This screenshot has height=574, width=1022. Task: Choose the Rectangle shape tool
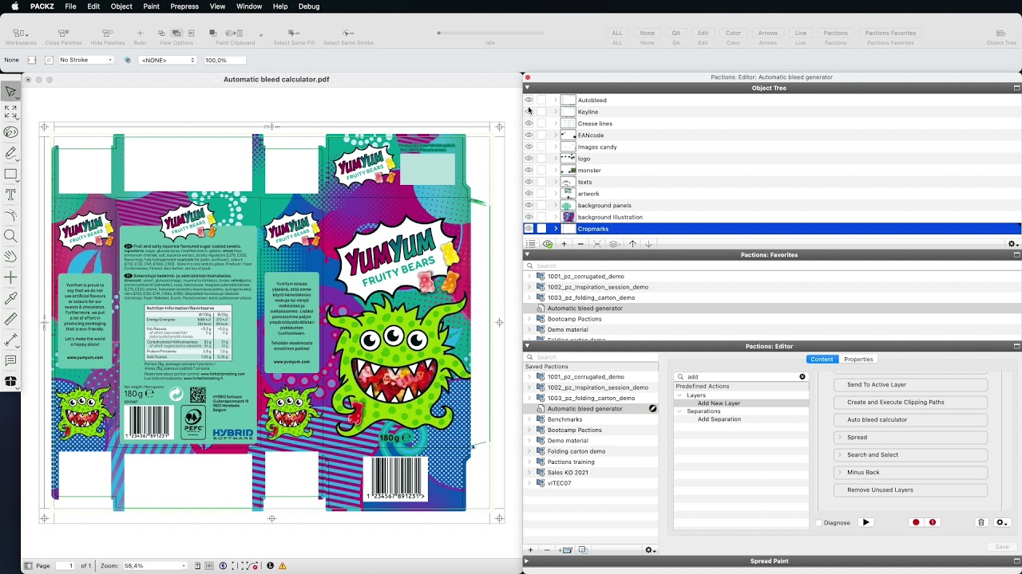point(10,174)
